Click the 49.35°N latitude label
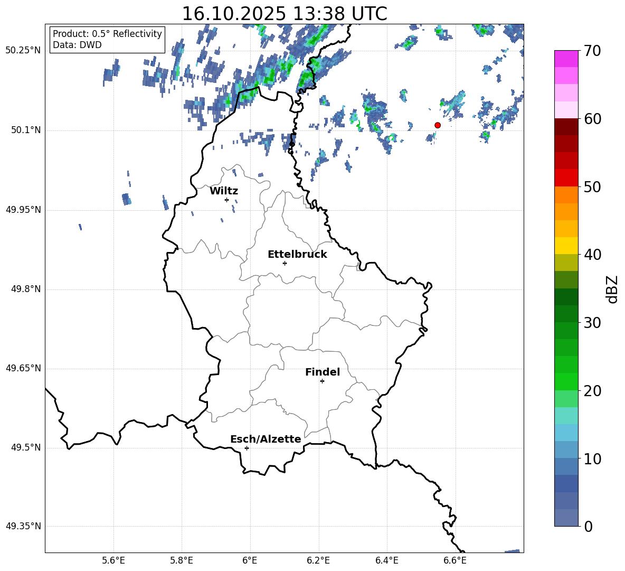 click(x=23, y=526)
